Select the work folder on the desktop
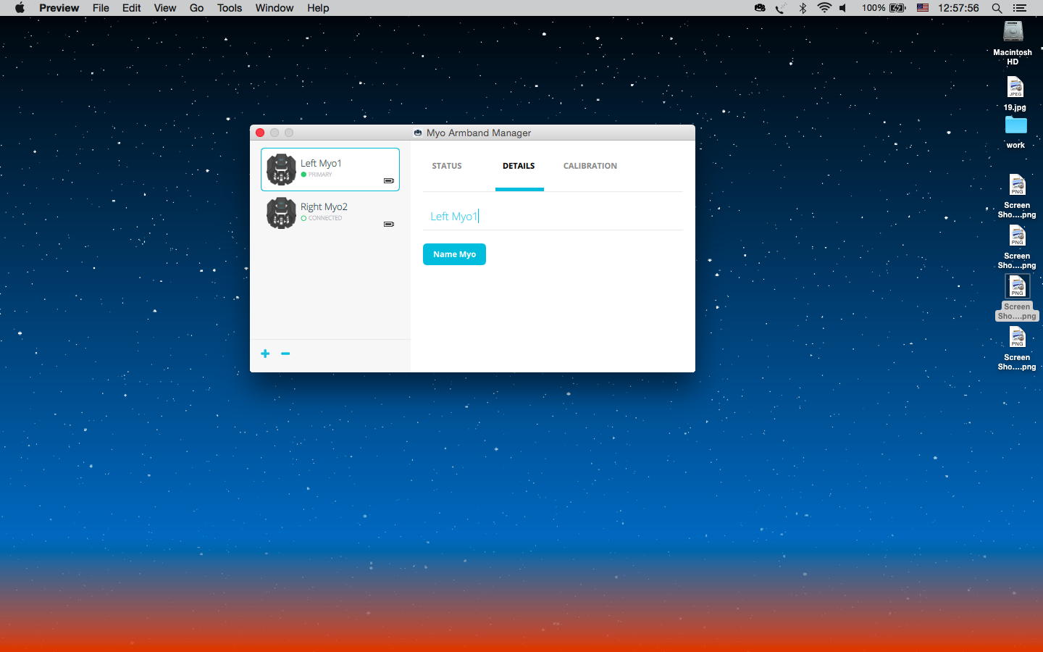 pyautogui.click(x=1015, y=125)
